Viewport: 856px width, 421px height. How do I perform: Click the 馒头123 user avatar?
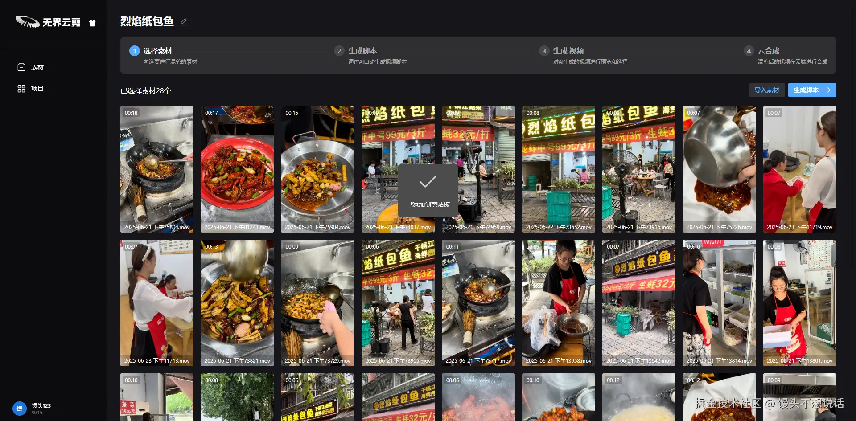(20, 409)
